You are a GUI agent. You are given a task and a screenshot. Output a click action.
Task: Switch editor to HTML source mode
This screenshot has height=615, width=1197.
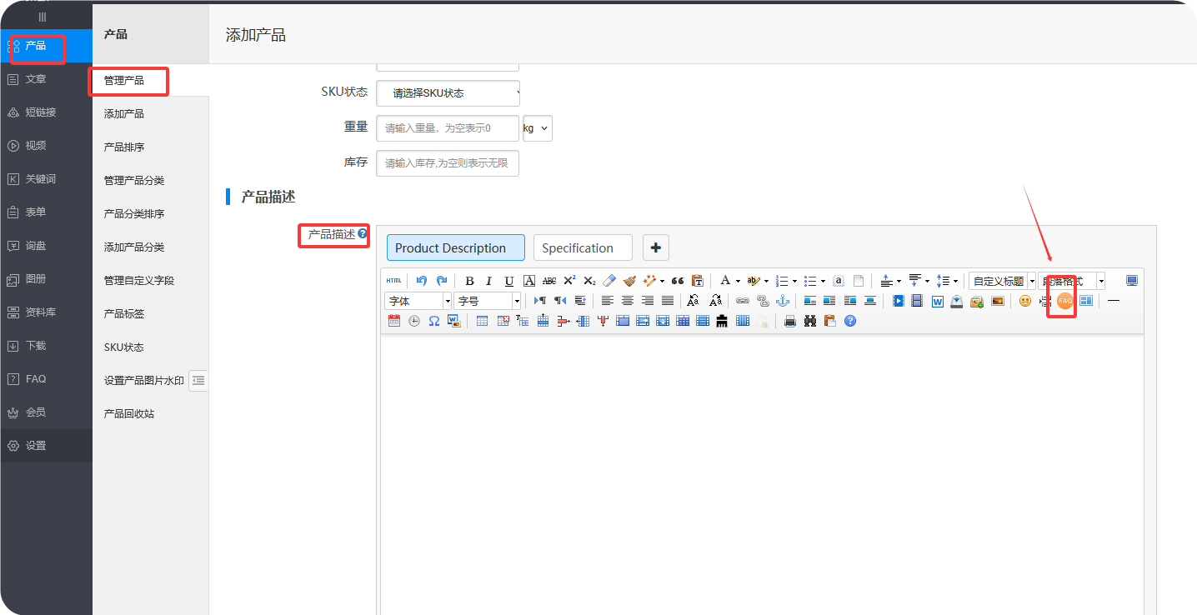pos(393,281)
